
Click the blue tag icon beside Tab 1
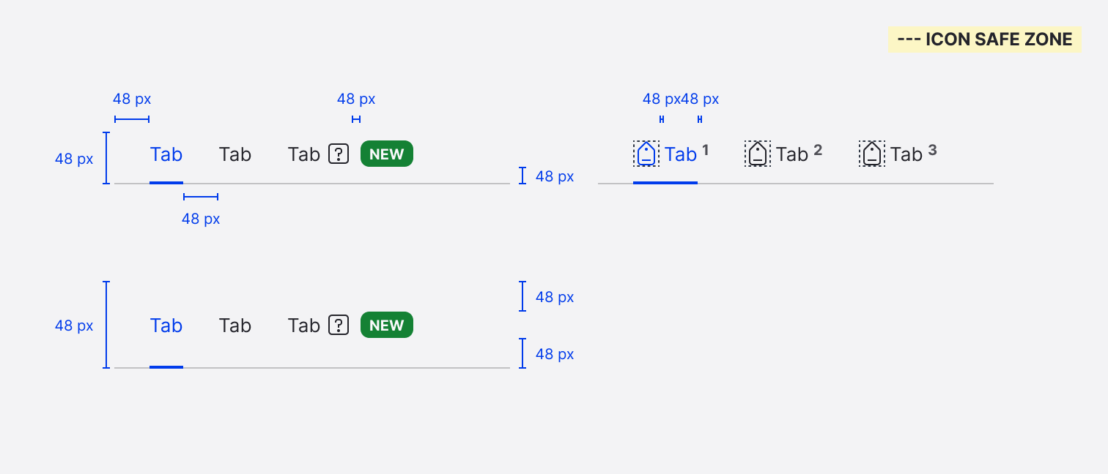646,154
